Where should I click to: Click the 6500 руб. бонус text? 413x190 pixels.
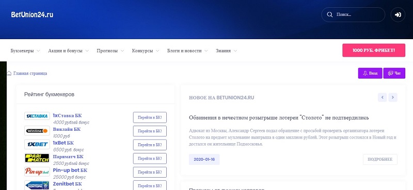point(69,149)
